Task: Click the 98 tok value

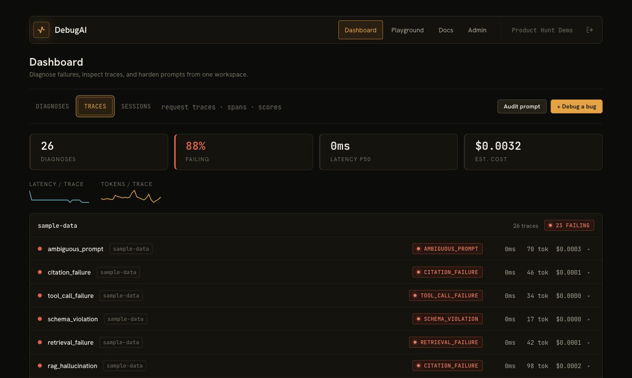Action: coord(537,366)
